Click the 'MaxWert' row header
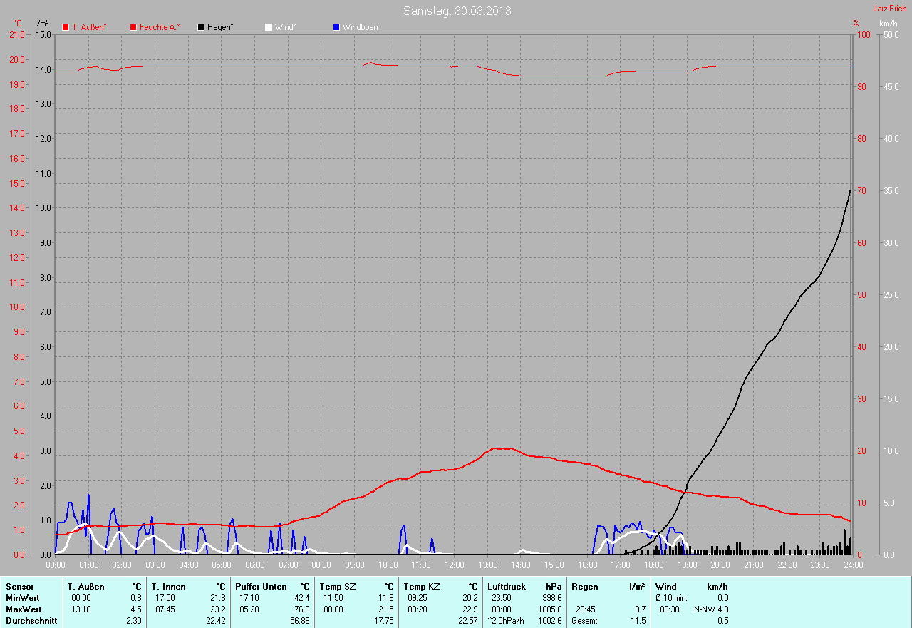The width and height of the screenshot is (912, 628). pyautogui.click(x=23, y=609)
